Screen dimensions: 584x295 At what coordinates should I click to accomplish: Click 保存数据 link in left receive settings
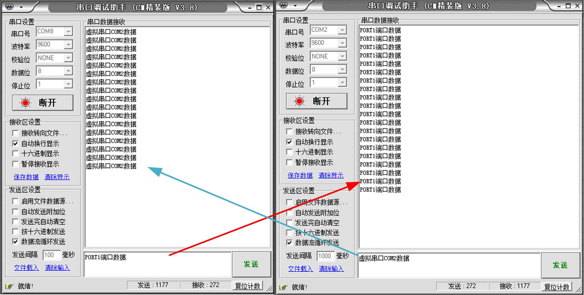pos(26,177)
